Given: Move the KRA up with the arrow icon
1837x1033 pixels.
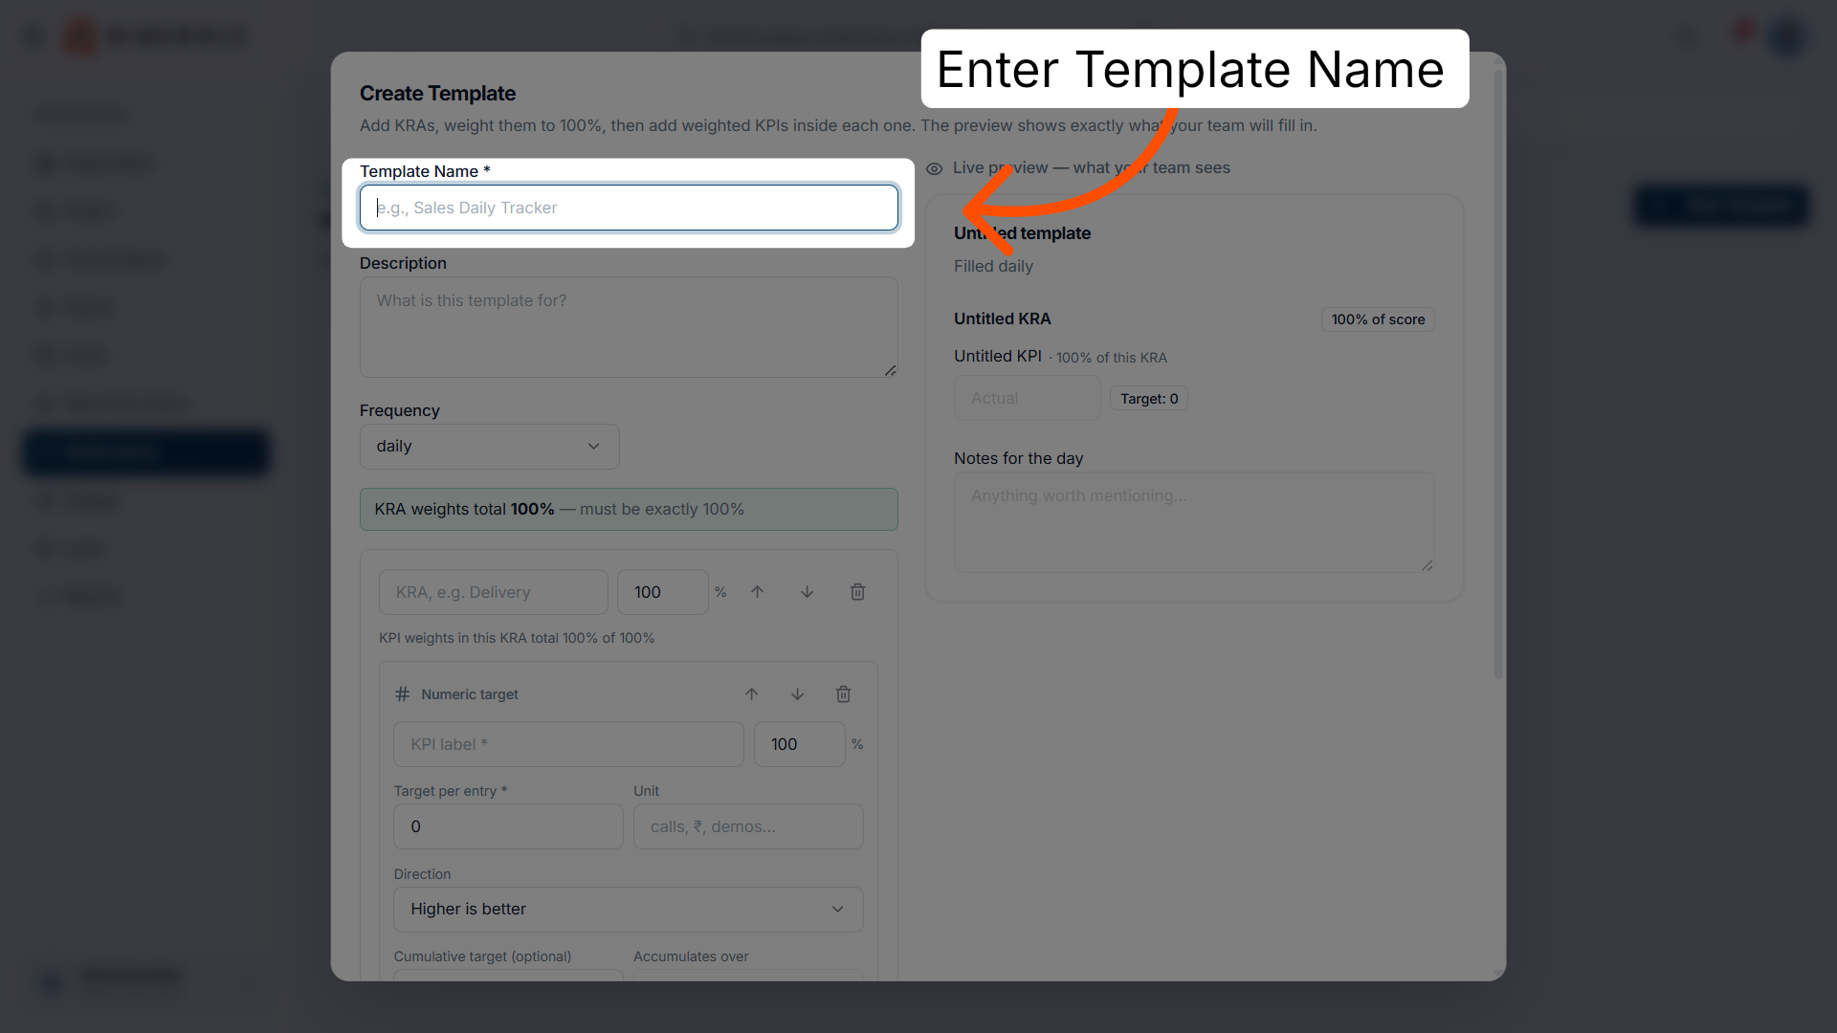Looking at the screenshot, I should pos(757,592).
